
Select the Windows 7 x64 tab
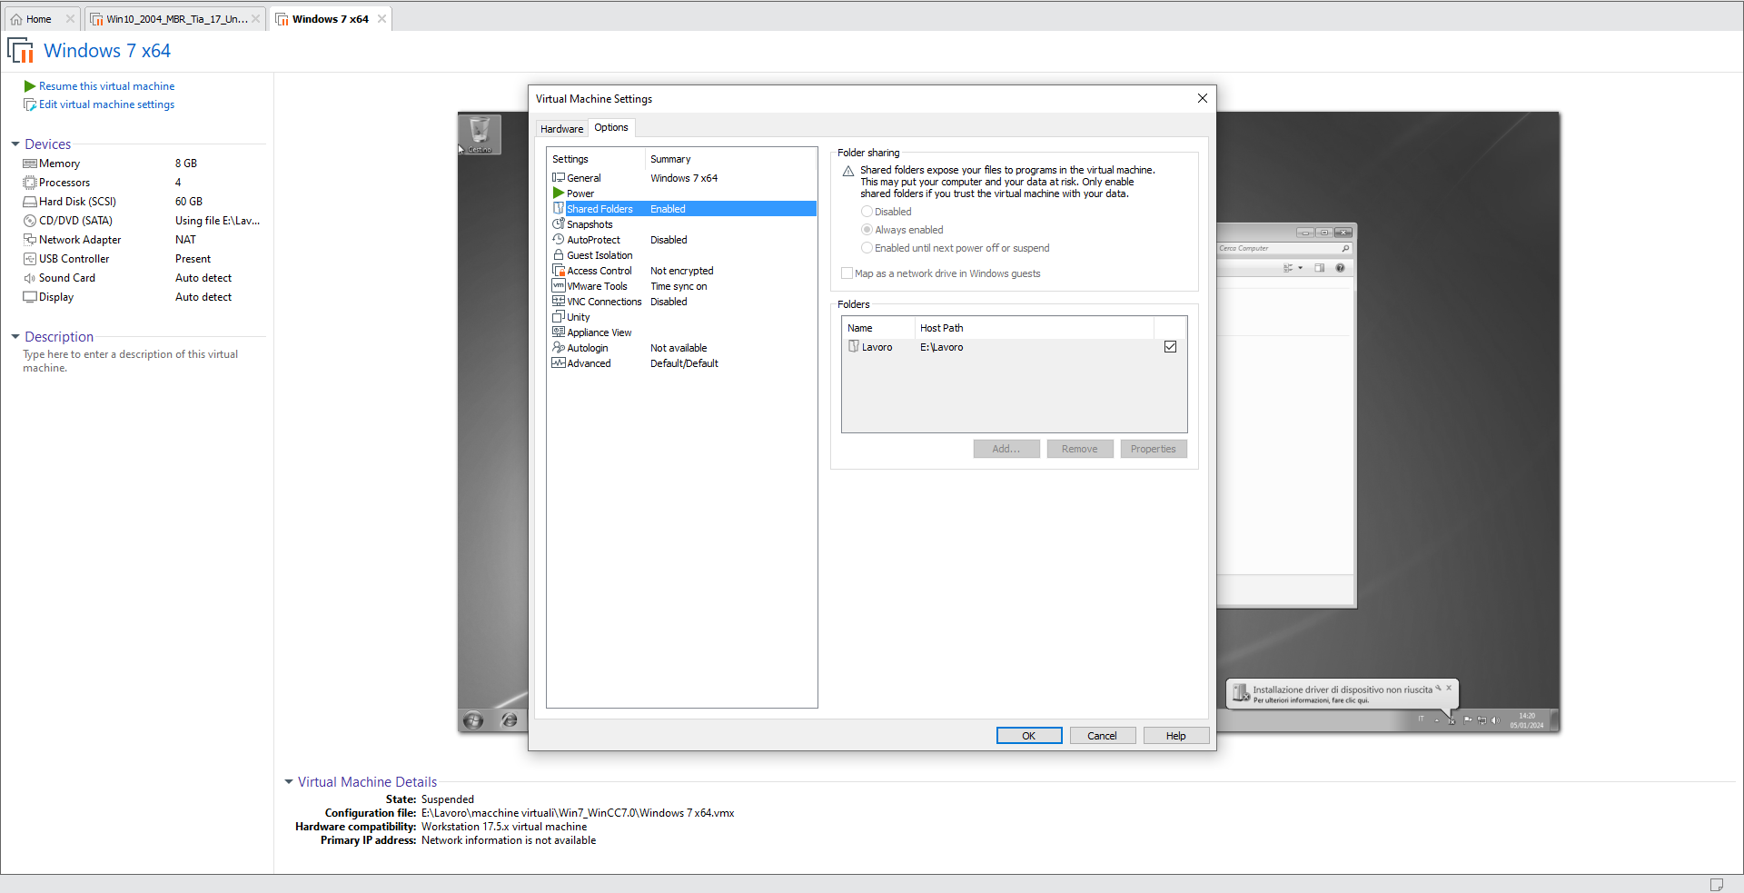[x=331, y=19]
